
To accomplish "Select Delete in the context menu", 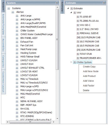I will (x=86, y=90).
